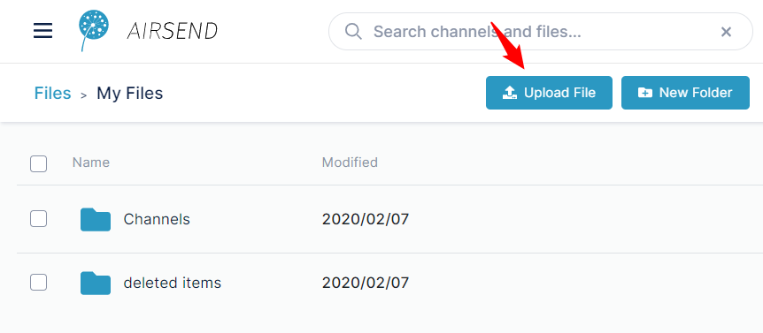The image size is (763, 333).
Task: Focus the search channels and files field
Action: (x=541, y=32)
